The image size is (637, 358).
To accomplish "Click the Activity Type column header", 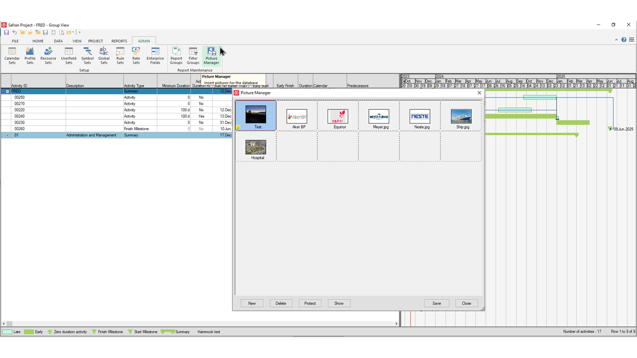I will pos(140,81).
